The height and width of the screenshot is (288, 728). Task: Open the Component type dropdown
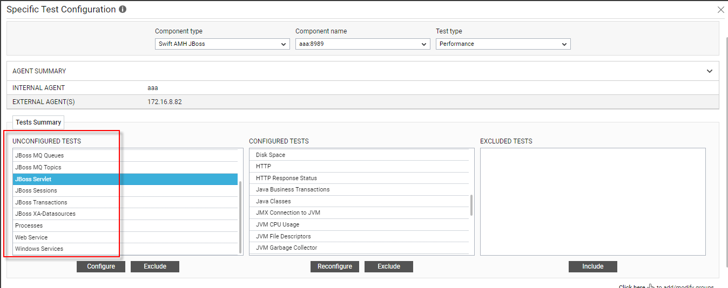tap(223, 44)
